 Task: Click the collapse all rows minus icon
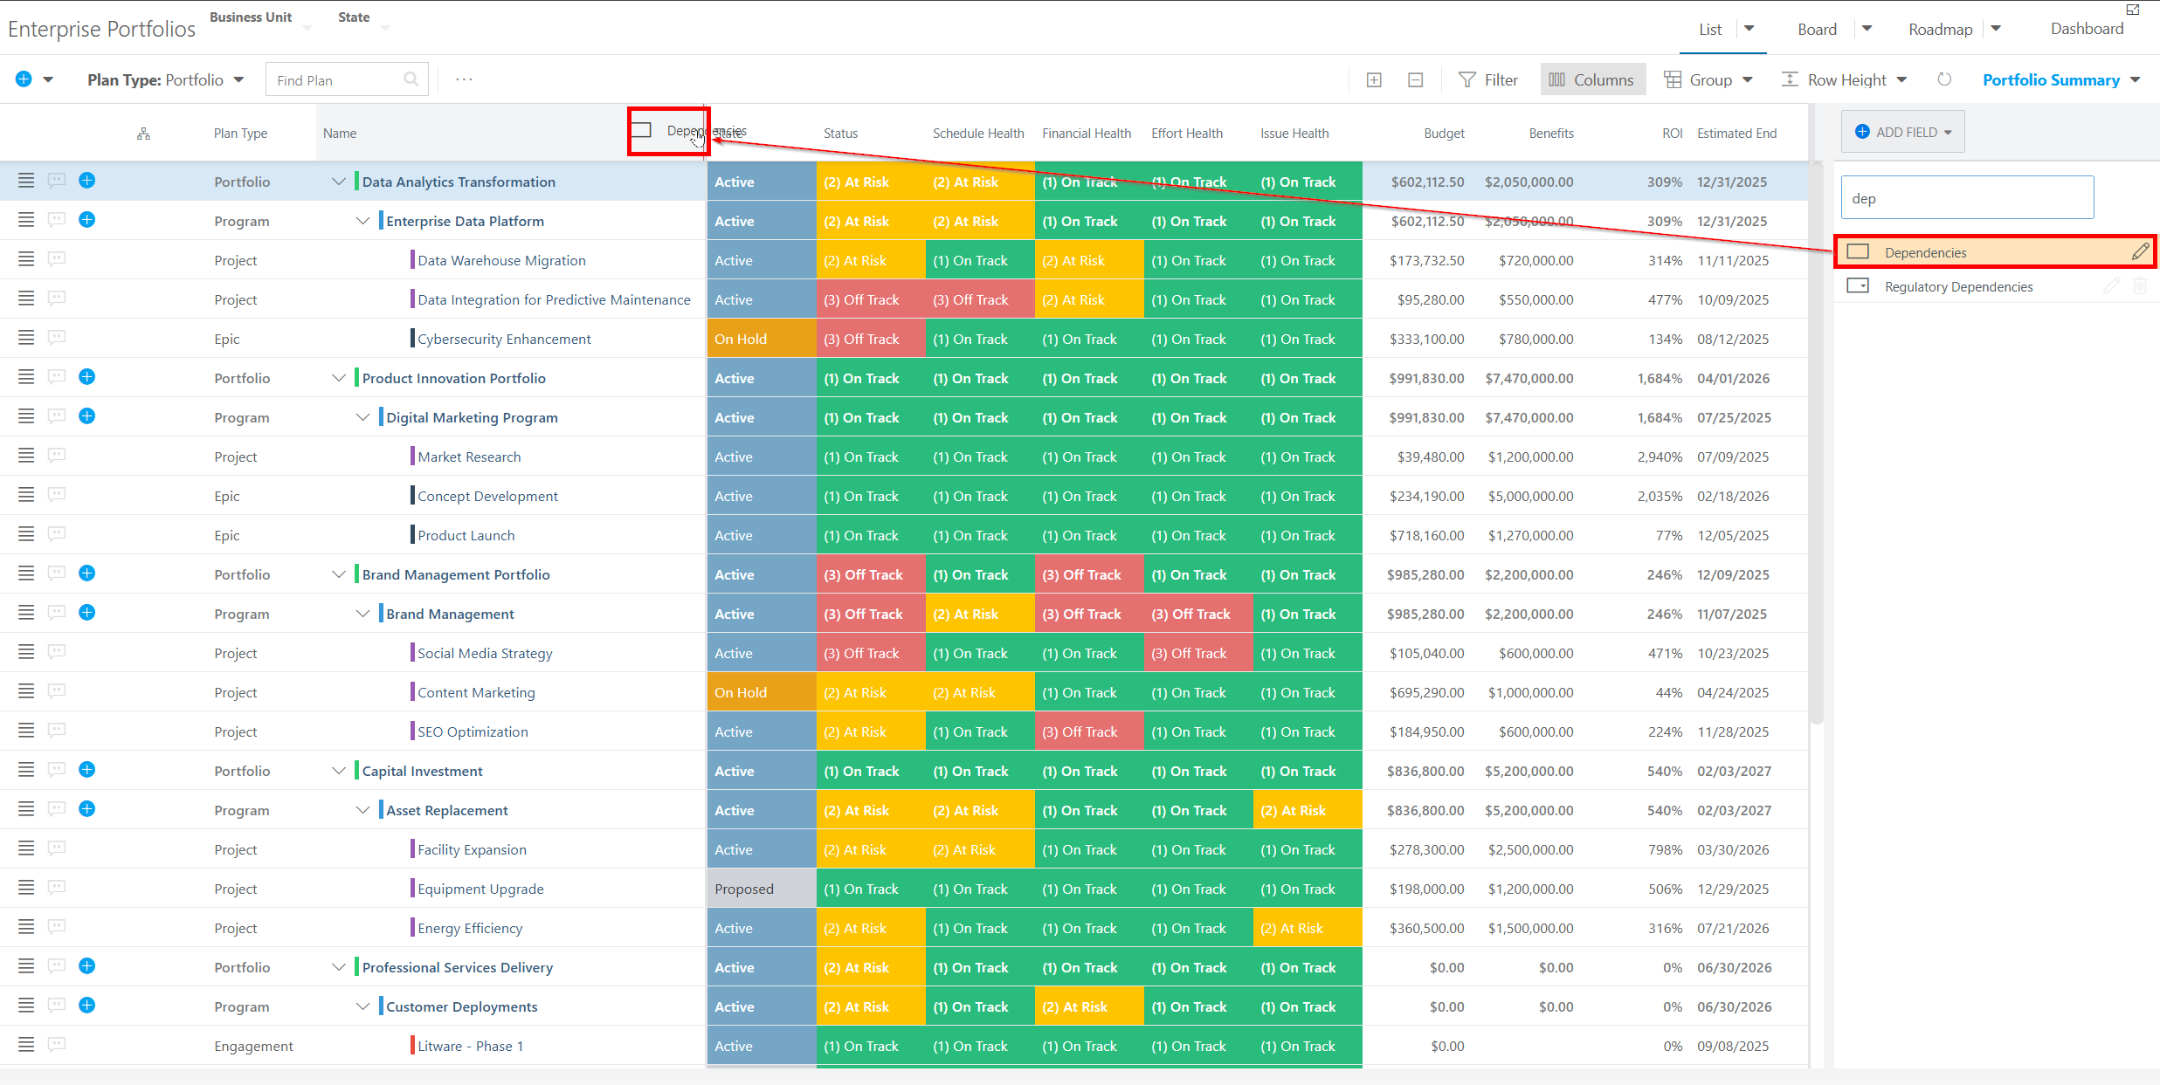pos(1416,80)
